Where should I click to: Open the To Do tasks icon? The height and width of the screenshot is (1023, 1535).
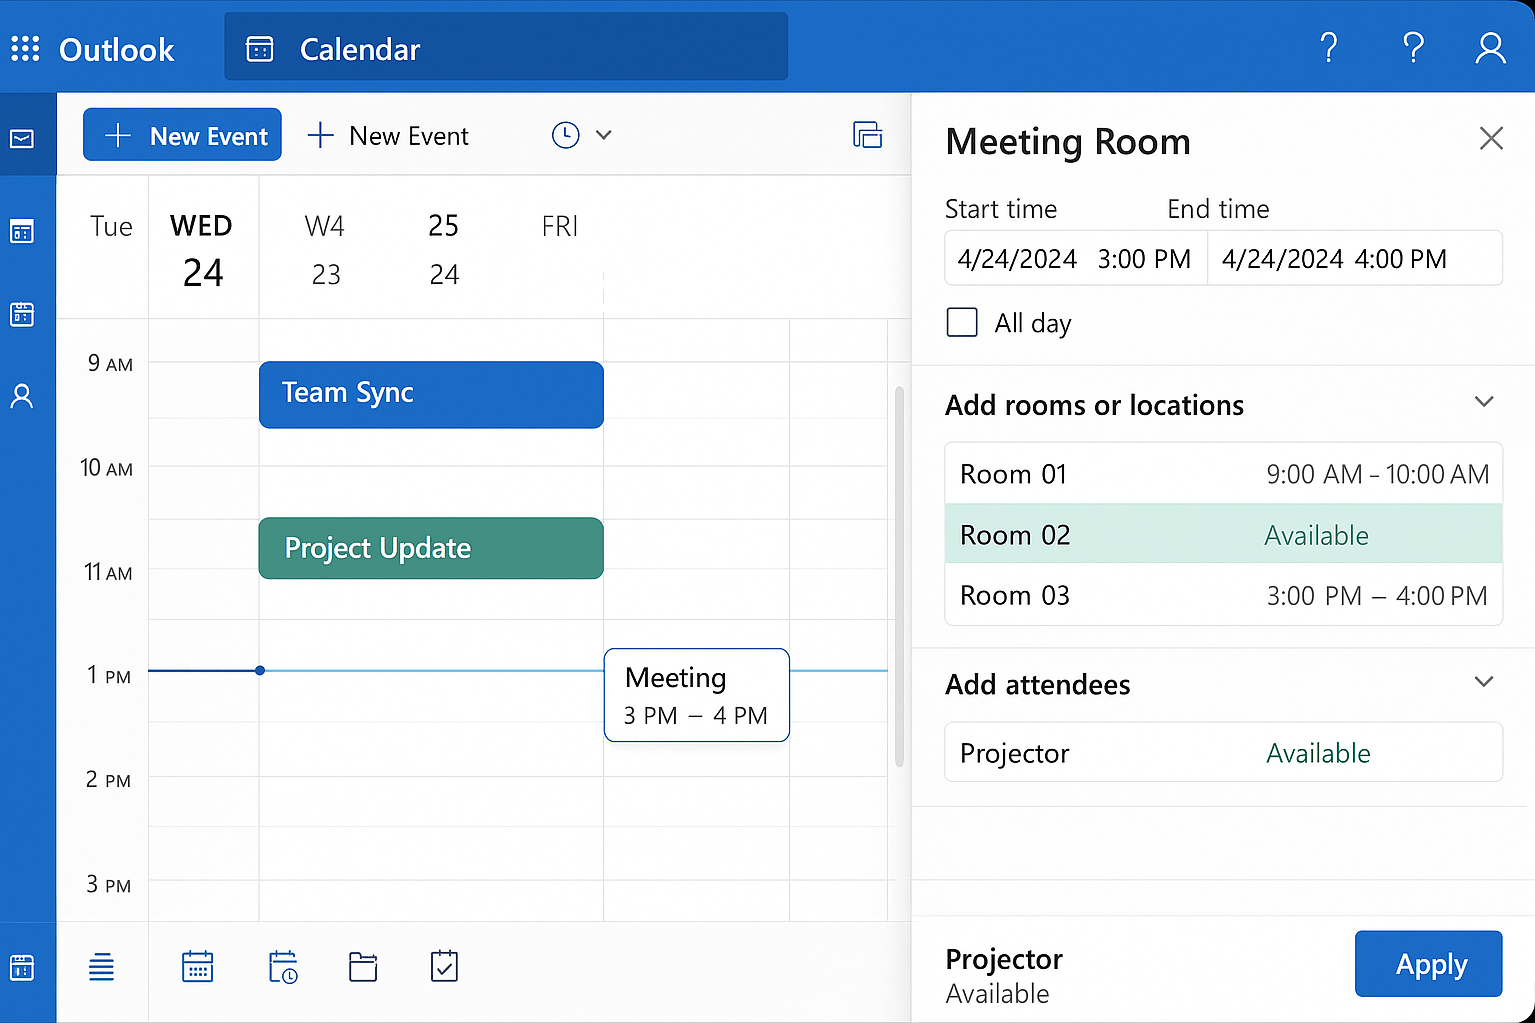point(443,966)
